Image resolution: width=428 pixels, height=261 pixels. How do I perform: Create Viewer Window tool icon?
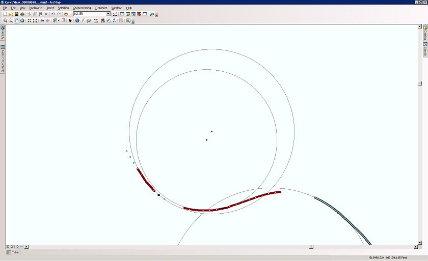(128, 21)
